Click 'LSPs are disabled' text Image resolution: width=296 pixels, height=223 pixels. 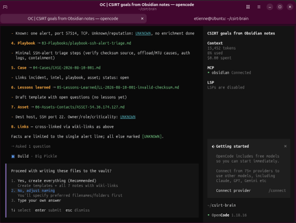click(226, 87)
